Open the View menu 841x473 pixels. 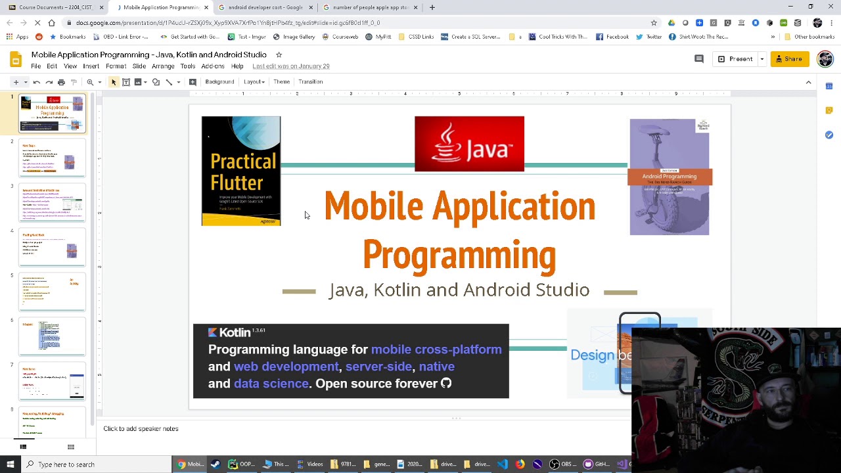coord(70,66)
